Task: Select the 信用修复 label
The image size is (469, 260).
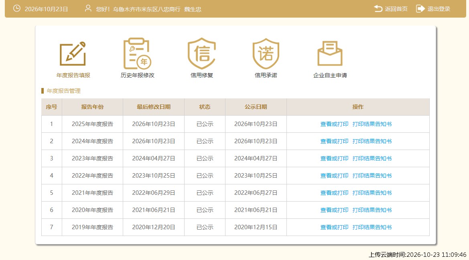Action: tap(201, 76)
